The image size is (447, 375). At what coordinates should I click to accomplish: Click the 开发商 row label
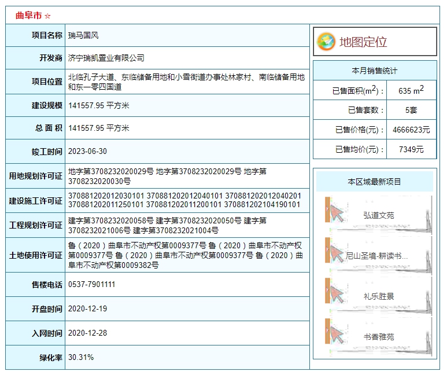click(x=51, y=58)
